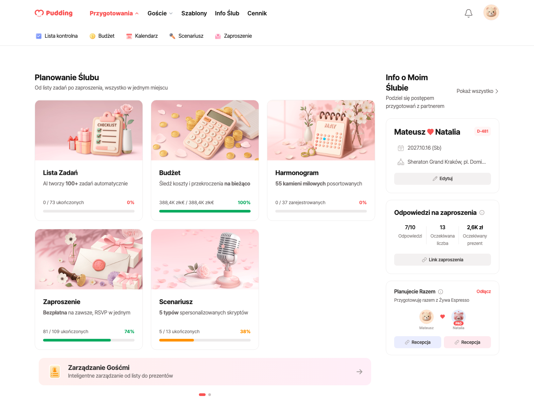
Task: Select the second carousel dot
Action: (210, 395)
